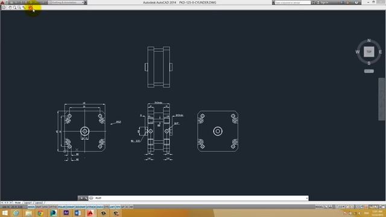Toggle 3DOSNAP in status bar
This screenshot has height=217, width=386.
pyautogui.click(x=80, y=207)
